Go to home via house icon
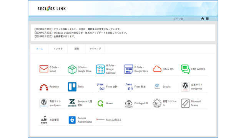246x138 pixels. coord(203,19)
